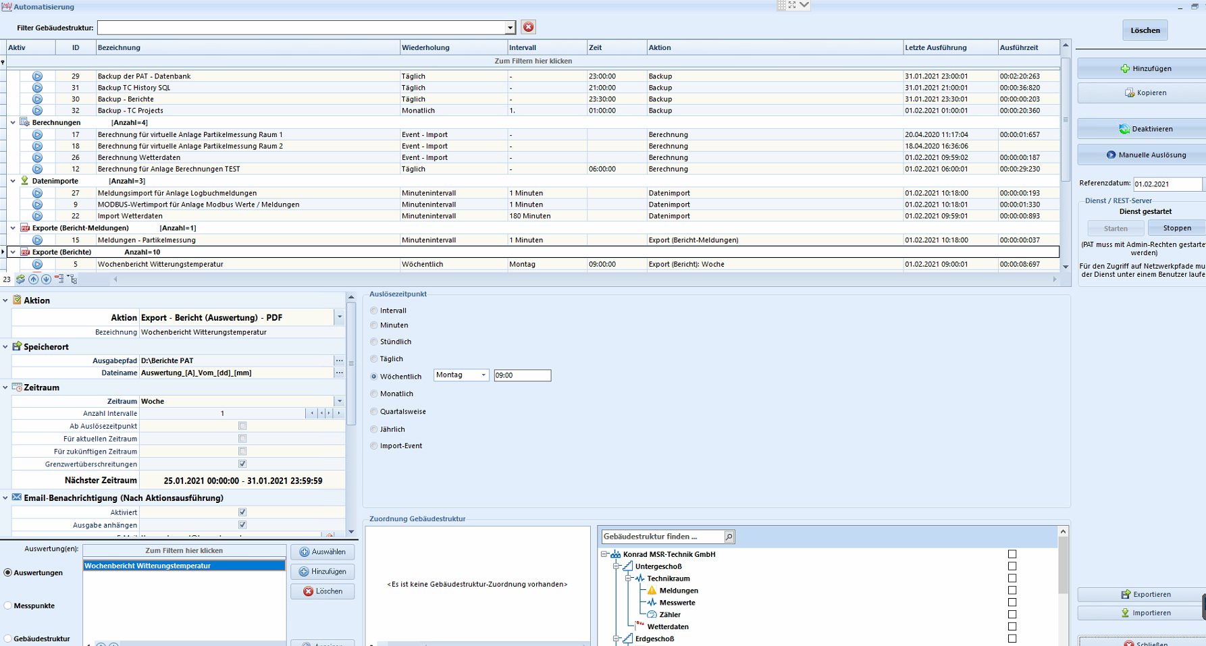Click the calendar icon of the Zeitraum section
The width and height of the screenshot is (1206, 646).
(x=17, y=387)
